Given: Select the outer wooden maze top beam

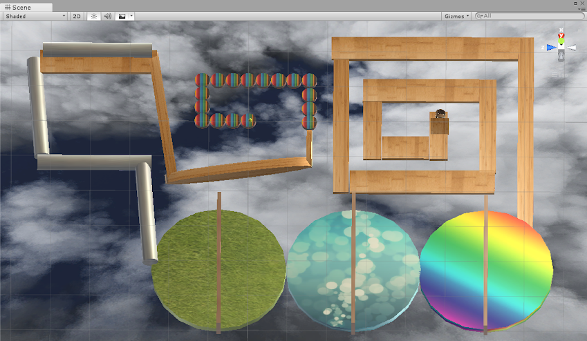Looking at the screenshot, I should 432,48.
